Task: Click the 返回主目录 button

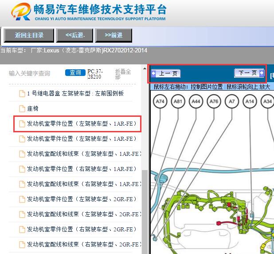Action: (x=29, y=36)
